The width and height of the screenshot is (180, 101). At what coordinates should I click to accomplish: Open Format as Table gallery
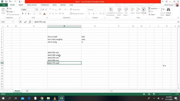click(x=119, y=12)
